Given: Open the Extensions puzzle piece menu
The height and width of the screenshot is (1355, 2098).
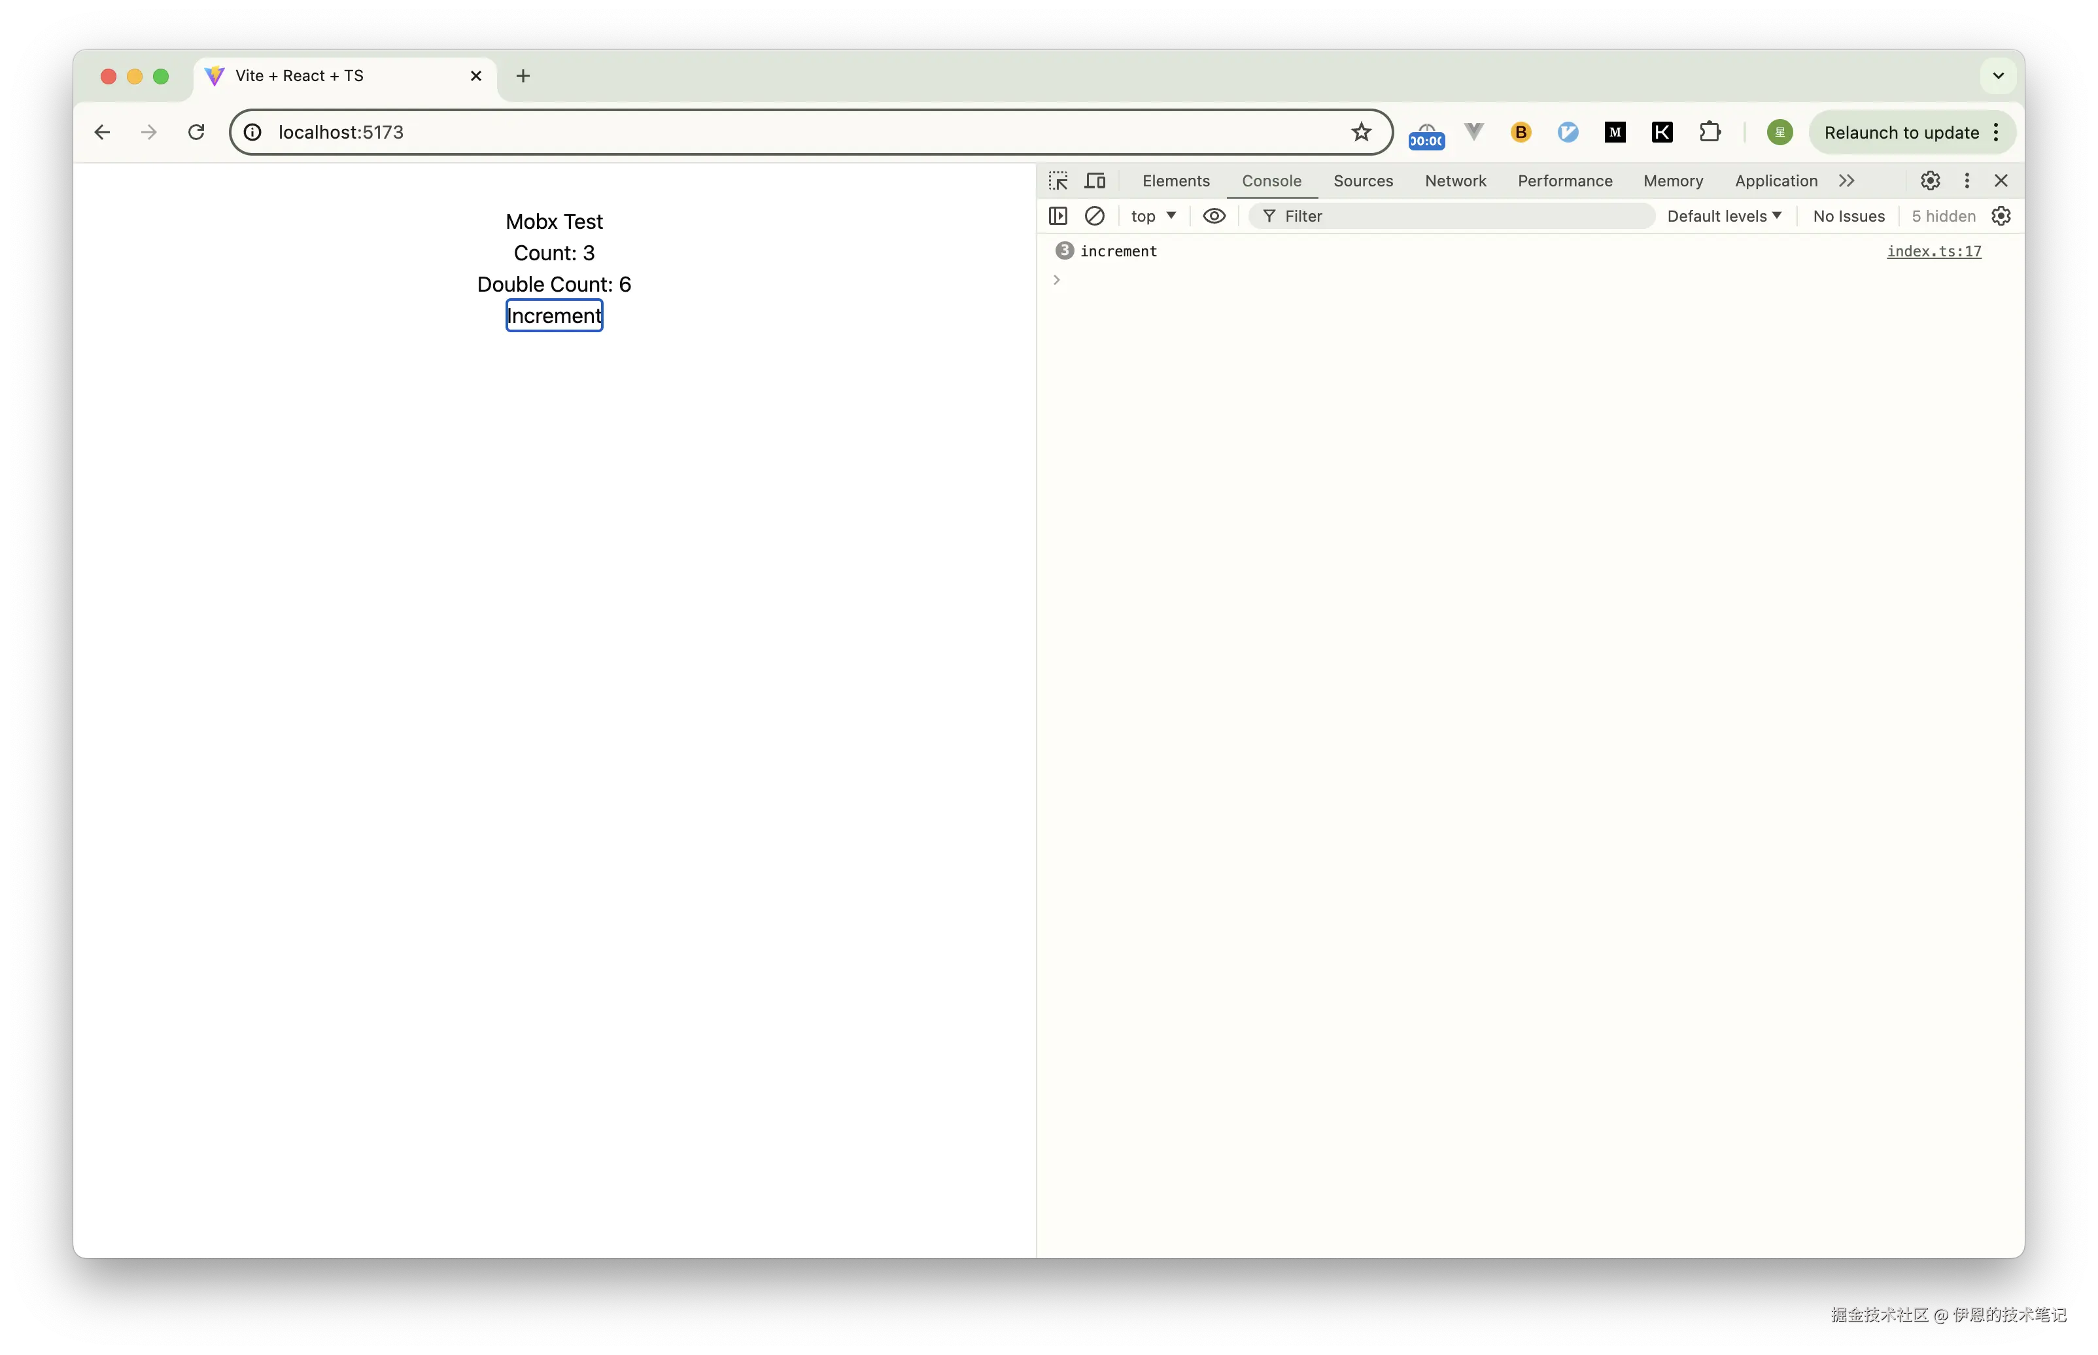Looking at the screenshot, I should (x=1709, y=132).
